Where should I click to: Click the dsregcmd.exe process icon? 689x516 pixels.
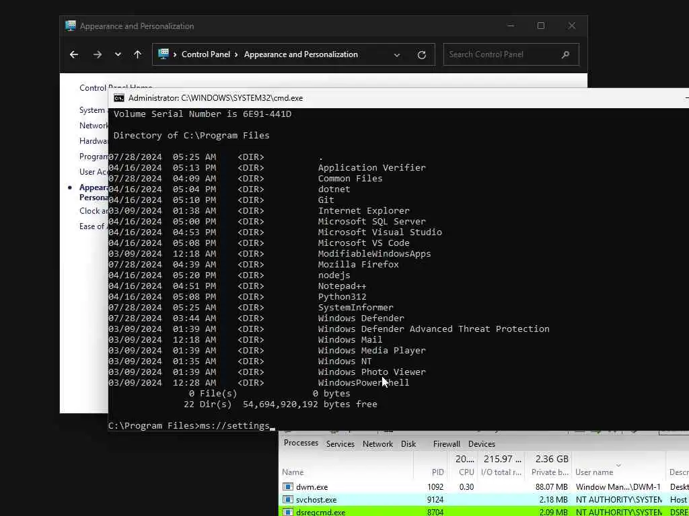pos(288,512)
